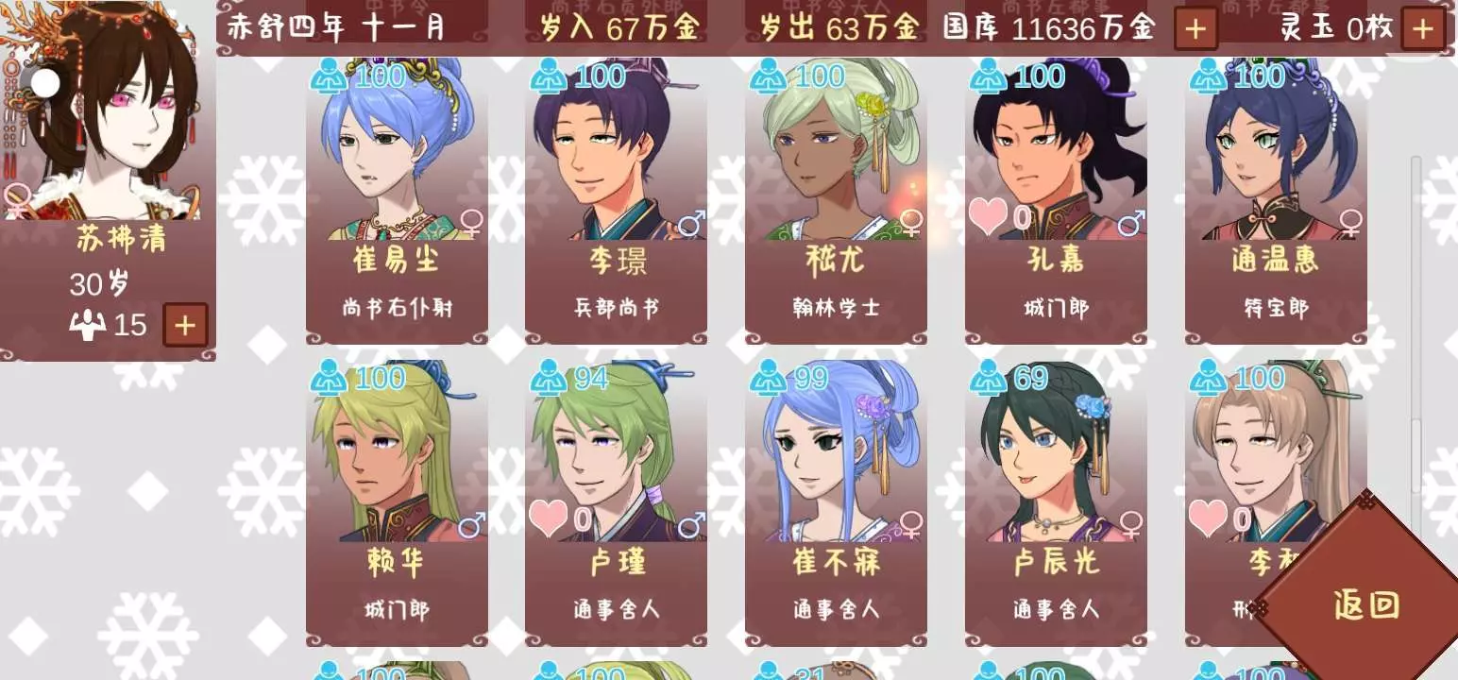The width and height of the screenshot is (1458, 680).
Task: Choose the 嵇尤 翰林学士 character card
Action: click(x=836, y=200)
